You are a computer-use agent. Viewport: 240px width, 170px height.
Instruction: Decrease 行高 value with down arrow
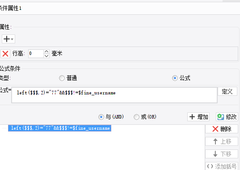coord(46,56)
